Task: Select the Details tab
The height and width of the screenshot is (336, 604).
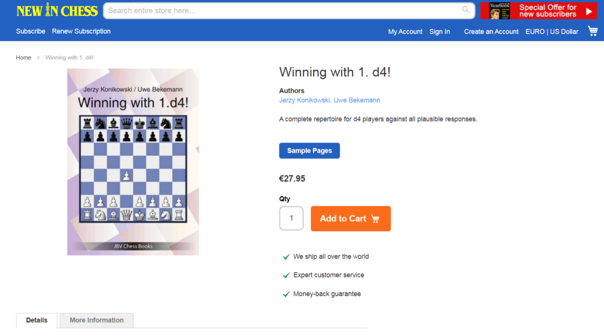Action: point(37,320)
